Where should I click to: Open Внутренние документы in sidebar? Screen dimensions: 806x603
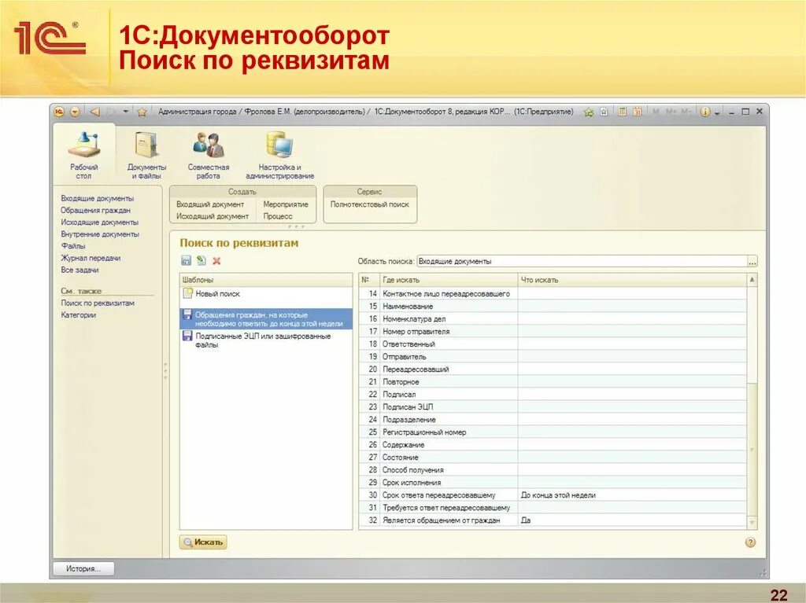100,233
